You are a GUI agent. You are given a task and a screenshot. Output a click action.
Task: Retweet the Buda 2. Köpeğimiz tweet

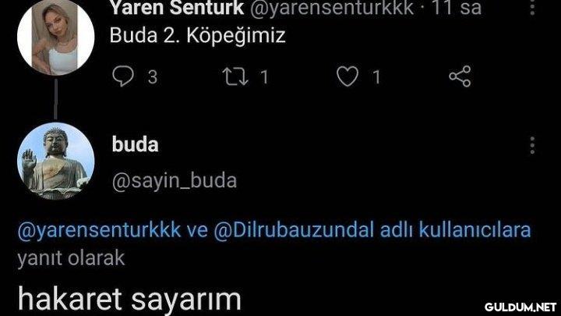tap(235, 76)
